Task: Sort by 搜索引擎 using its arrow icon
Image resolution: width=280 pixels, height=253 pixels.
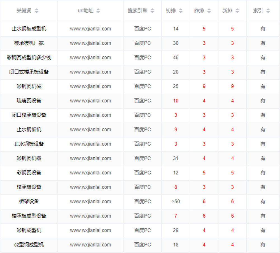Action: pyautogui.click(x=152, y=11)
